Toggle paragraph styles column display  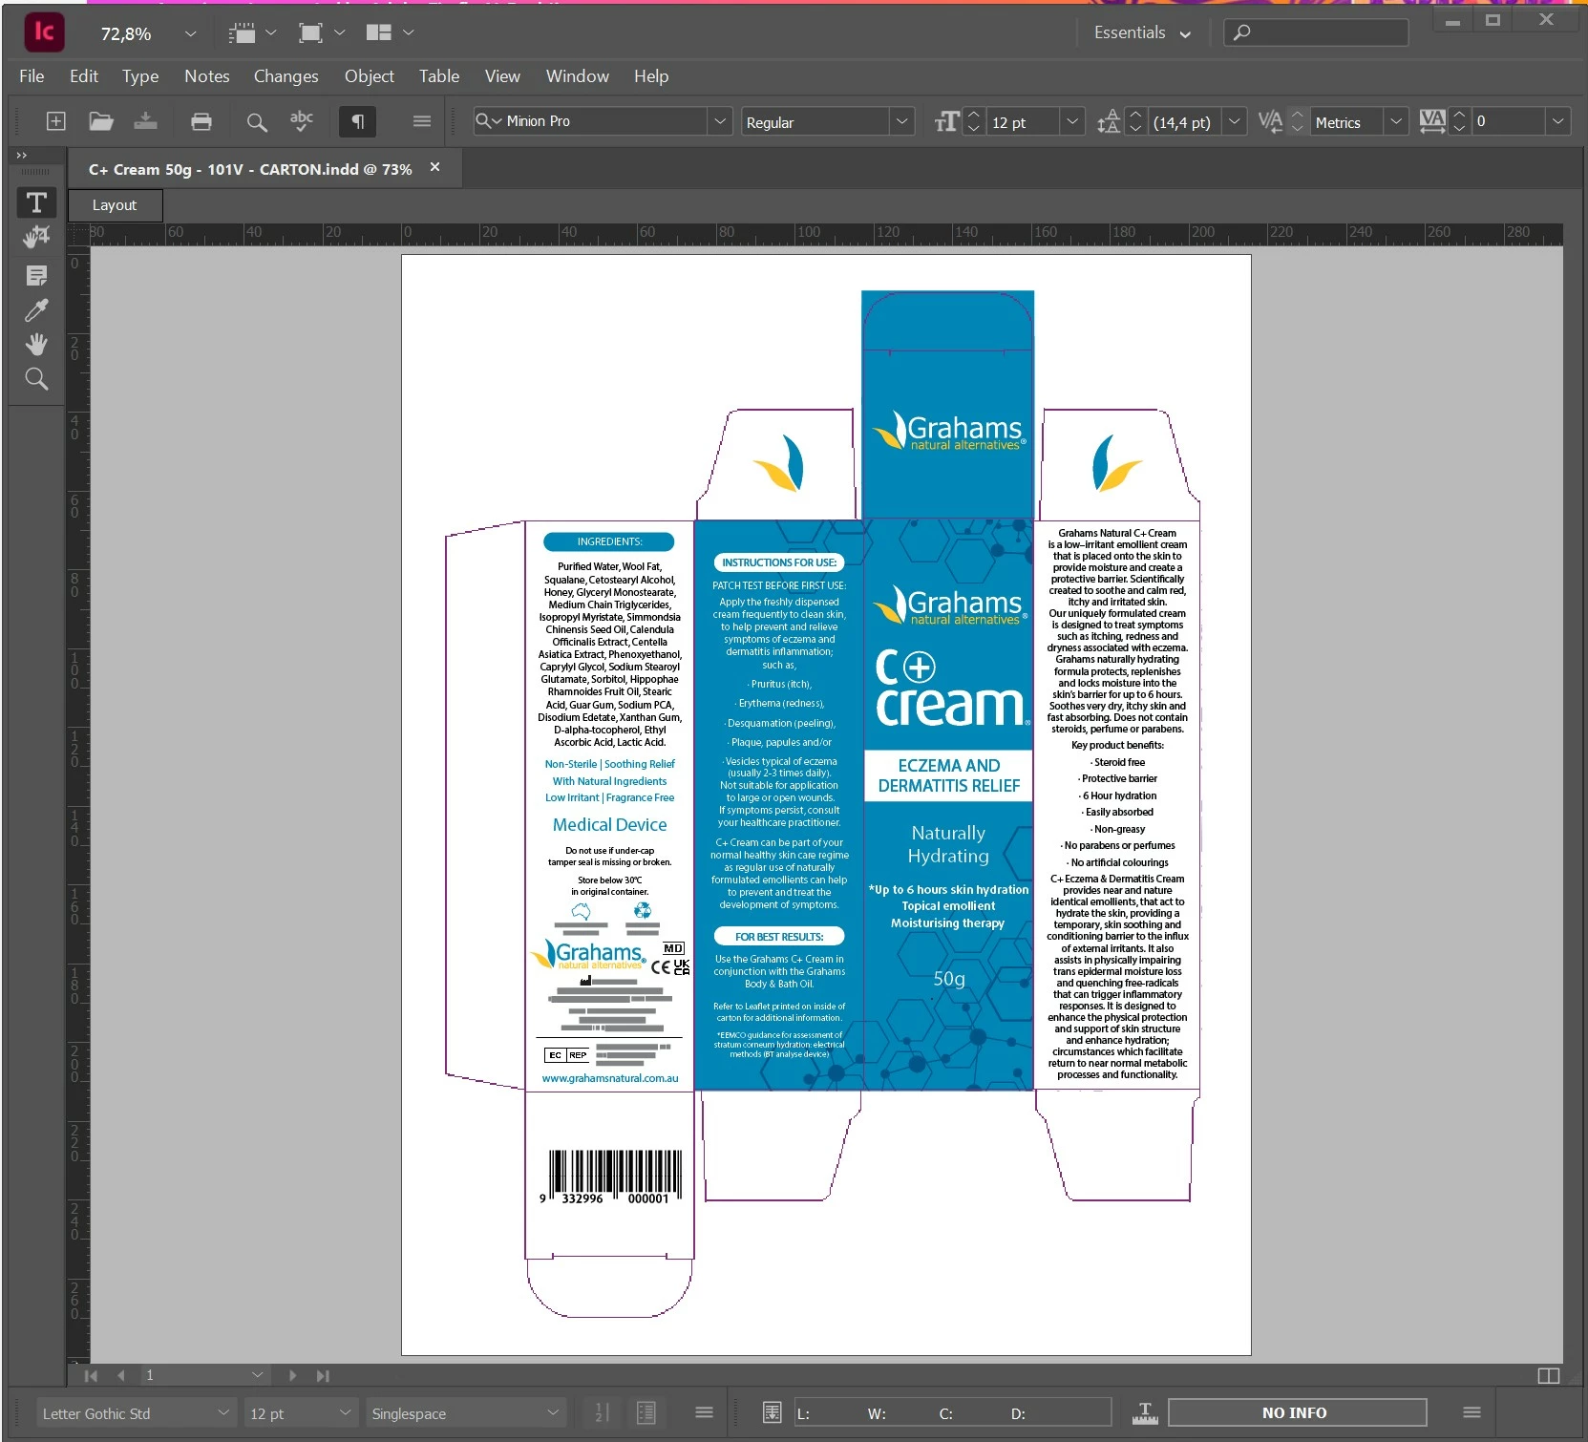point(646,1413)
